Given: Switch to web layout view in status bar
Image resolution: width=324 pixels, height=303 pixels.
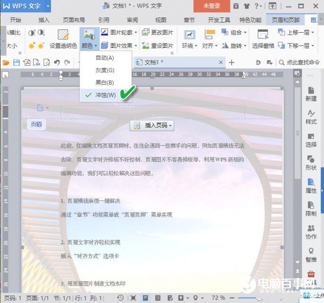Looking at the screenshot, I should tap(170, 298).
